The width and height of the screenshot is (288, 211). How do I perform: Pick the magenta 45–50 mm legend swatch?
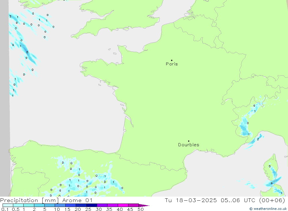(x=133, y=206)
